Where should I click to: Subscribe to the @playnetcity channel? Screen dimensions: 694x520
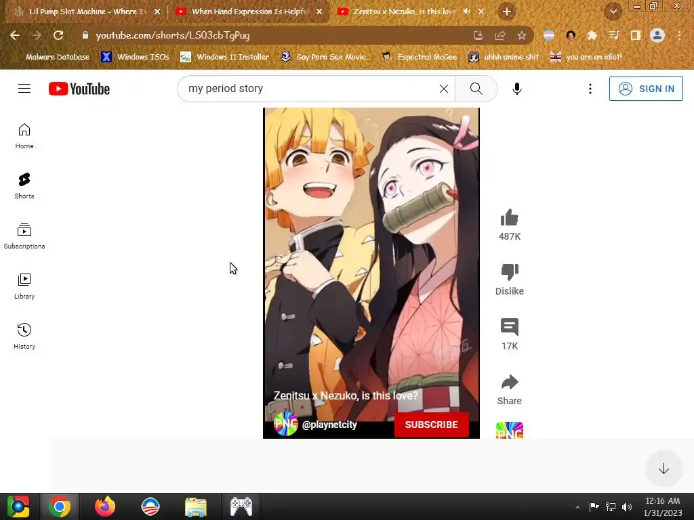pyautogui.click(x=432, y=425)
